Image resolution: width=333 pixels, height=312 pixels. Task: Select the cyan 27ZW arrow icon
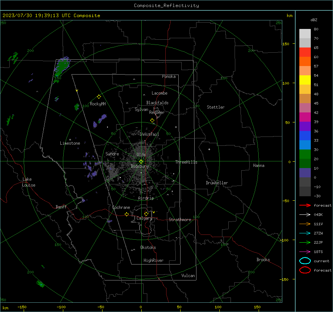(305, 233)
